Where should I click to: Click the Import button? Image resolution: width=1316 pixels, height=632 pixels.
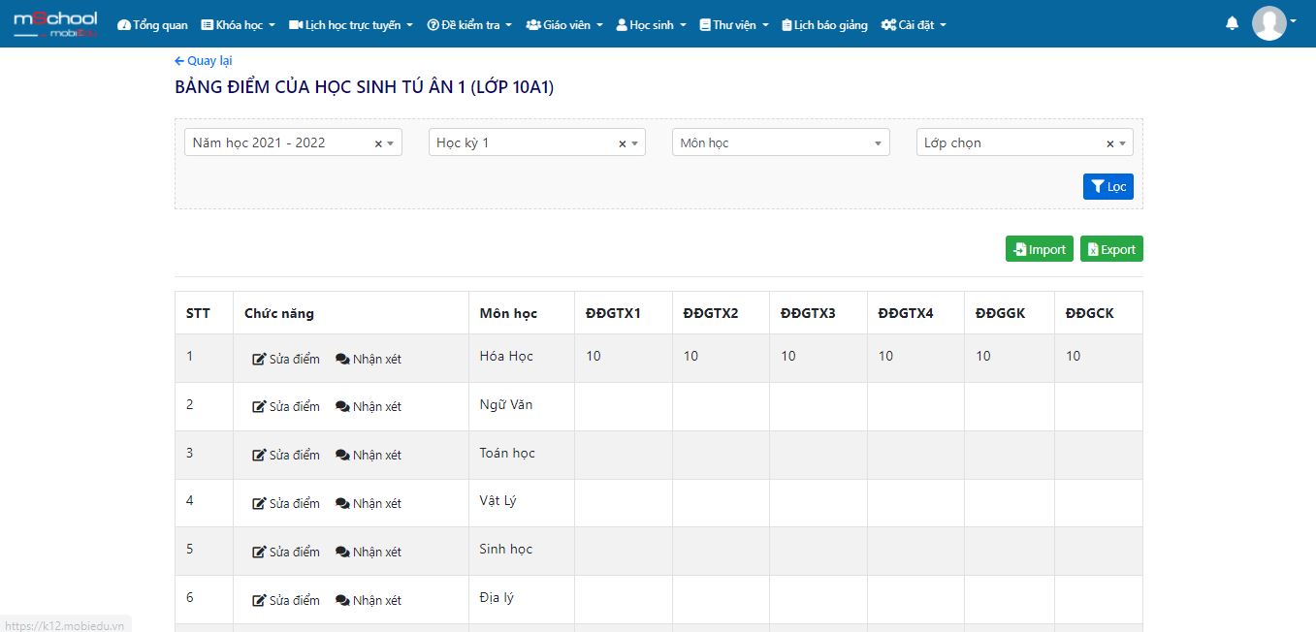click(x=1040, y=249)
